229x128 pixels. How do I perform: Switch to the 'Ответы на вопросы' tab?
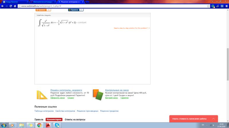[x=75, y=119]
